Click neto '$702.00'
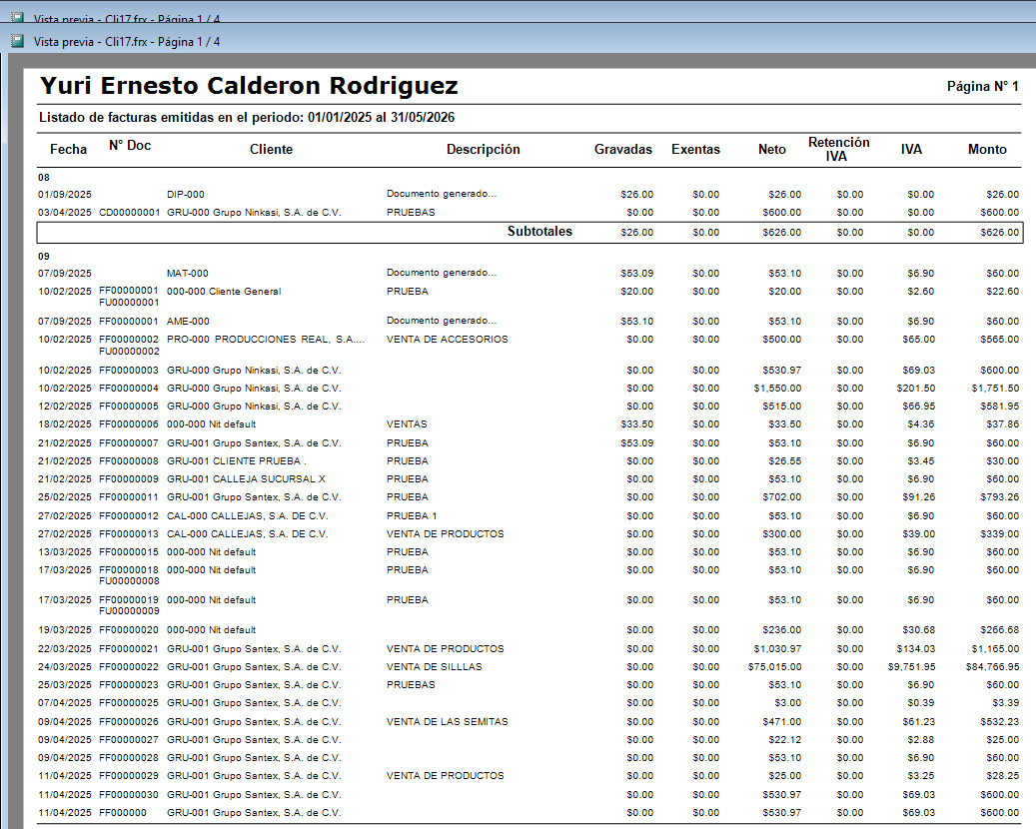 tap(781, 496)
